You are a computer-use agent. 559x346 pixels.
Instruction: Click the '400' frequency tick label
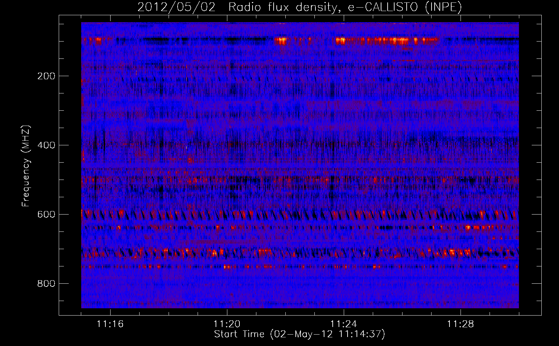(46, 145)
